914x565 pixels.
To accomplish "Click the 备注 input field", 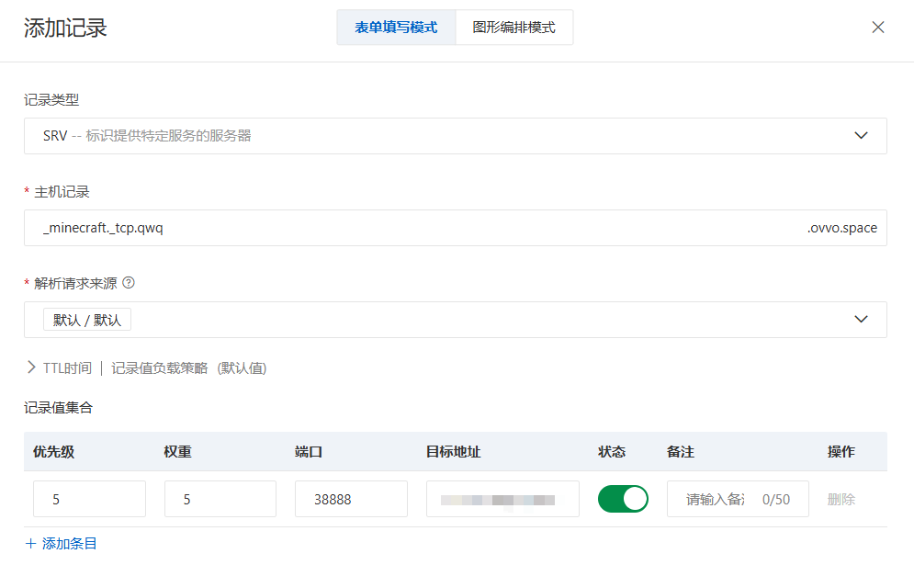I will [x=717, y=500].
